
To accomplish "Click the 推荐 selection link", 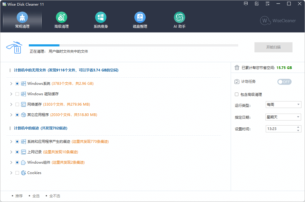I will pos(19,196).
